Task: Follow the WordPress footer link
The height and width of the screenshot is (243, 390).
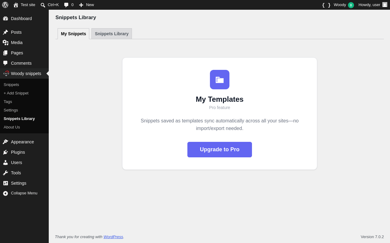Action: pyautogui.click(x=113, y=237)
